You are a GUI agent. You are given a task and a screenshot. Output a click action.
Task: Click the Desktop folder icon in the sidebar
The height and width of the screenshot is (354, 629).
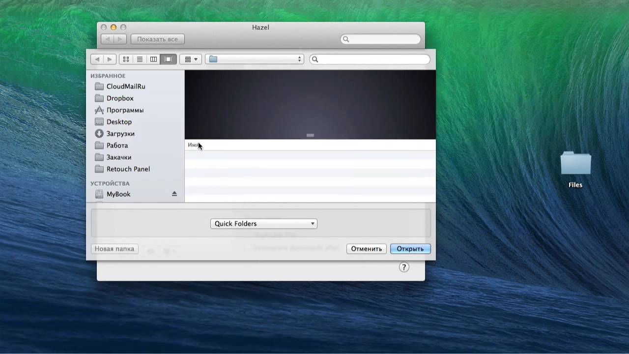[x=99, y=122]
